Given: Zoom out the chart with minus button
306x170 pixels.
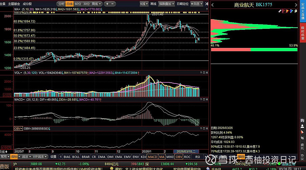Looking at the screenshot, I should point(112,4).
